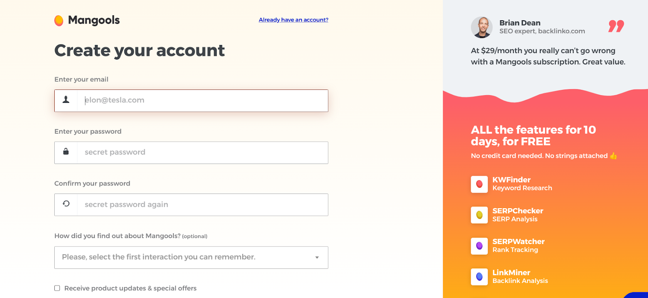Click the SERPChecker yellow icon
The image size is (648, 298).
click(x=479, y=215)
